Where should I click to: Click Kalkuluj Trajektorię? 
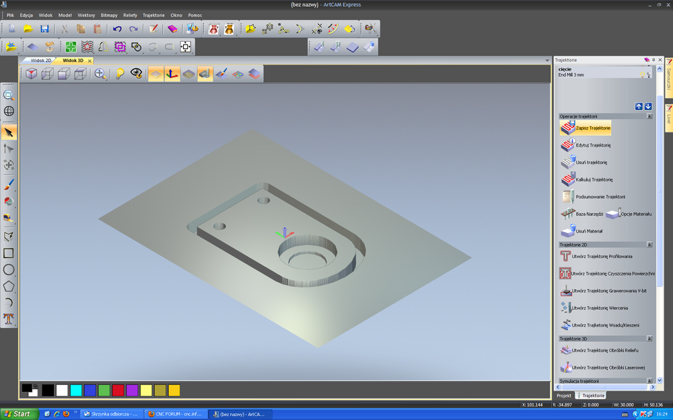point(587,179)
